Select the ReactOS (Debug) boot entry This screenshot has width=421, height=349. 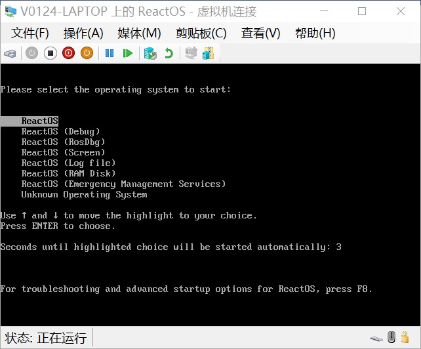pos(60,131)
